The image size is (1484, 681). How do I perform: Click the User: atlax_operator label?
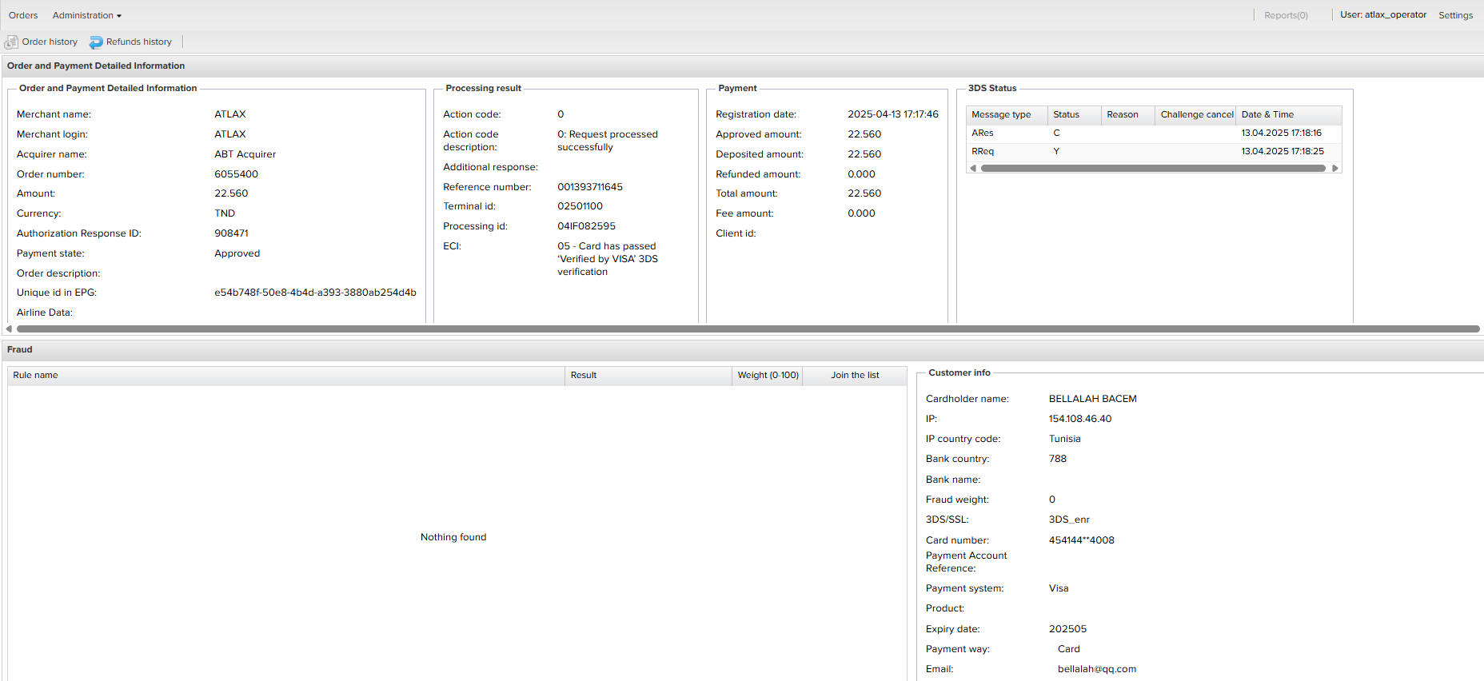click(1382, 15)
